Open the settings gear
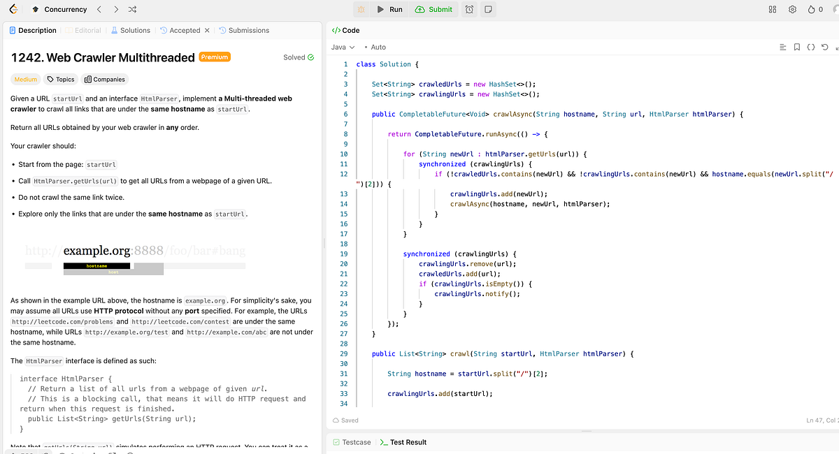Image resolution: width=839 pixels, height=454 pixels. click(x=792, y=9)
